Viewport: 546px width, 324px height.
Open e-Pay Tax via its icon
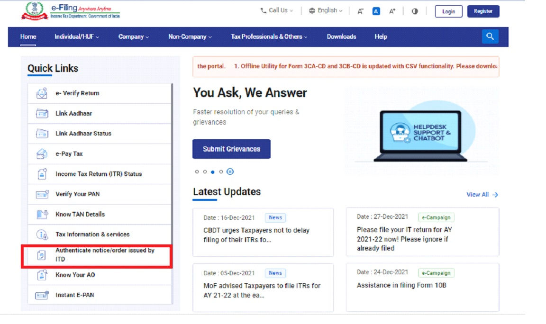tap(41, 153)
